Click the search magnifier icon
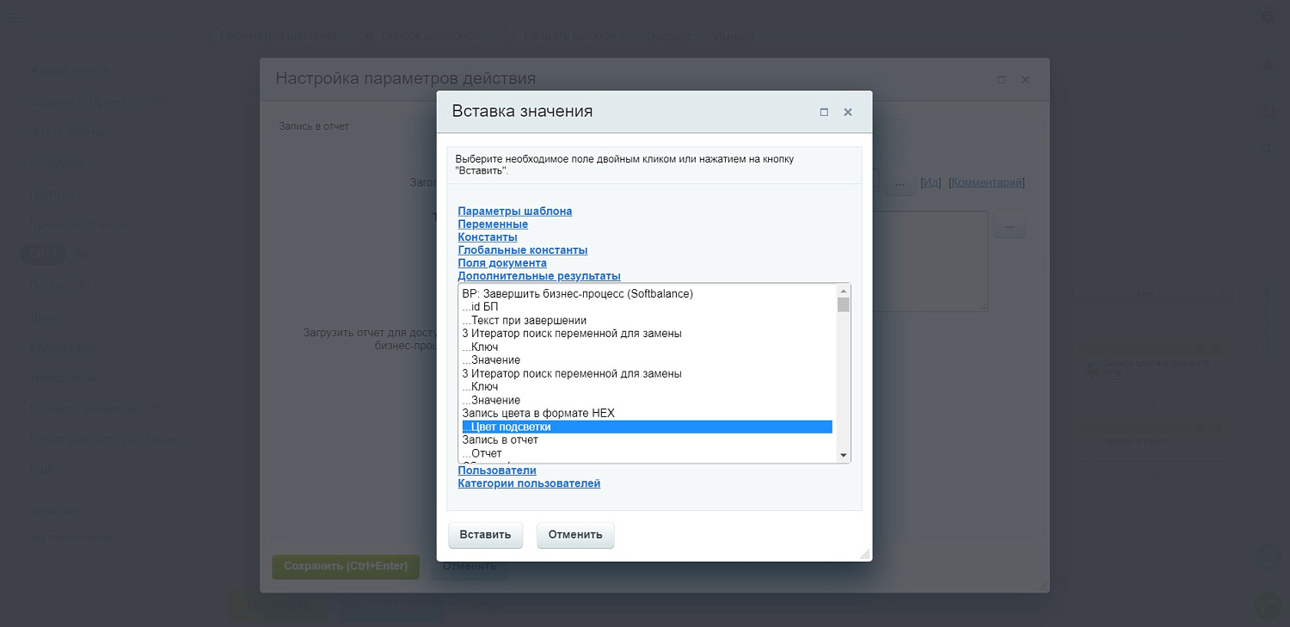 tap(1267, 148)
